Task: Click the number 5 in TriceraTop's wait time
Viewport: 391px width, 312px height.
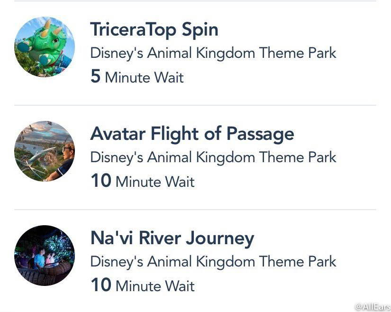Action: tap(96, 76)
